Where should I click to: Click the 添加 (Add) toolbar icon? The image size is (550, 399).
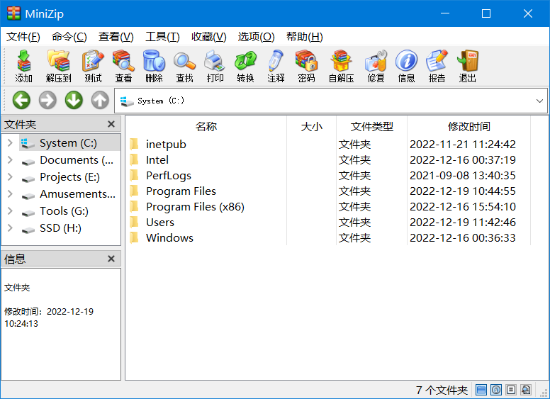pyautogui.click(x=23, y=67)
